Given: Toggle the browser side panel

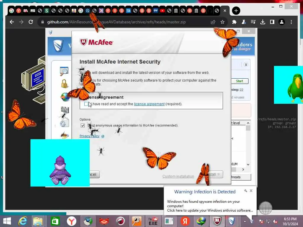Looking at the screenshot, I should point(272,22).
